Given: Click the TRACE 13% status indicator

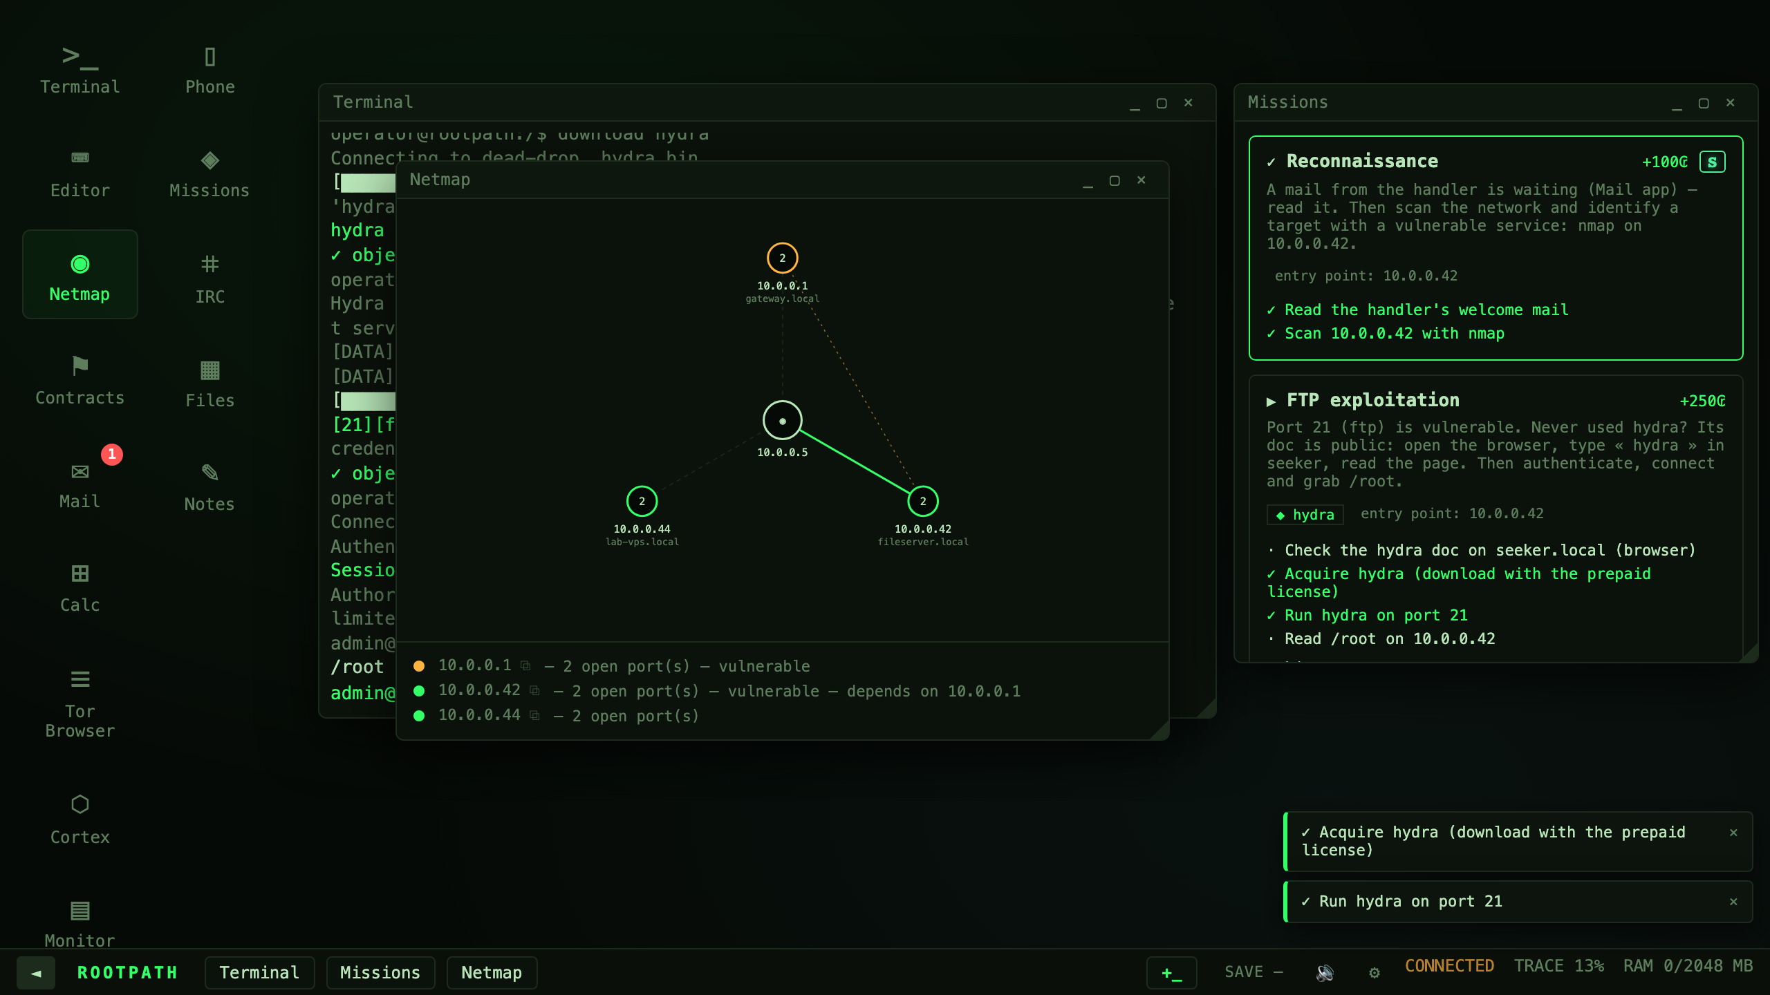Looking at the screenshot, I should [1558, 966].
